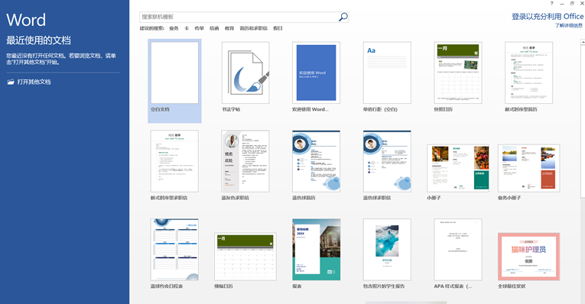Click the help question mark icon

click(551, 3)
